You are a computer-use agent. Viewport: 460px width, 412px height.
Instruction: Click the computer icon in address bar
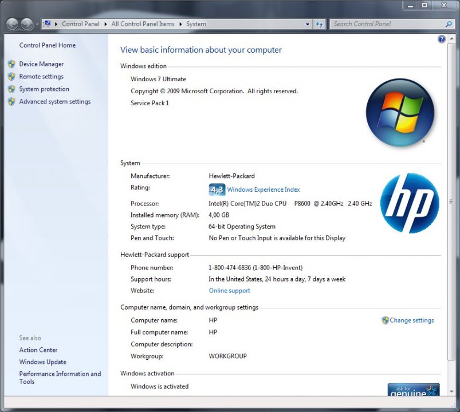48,23
